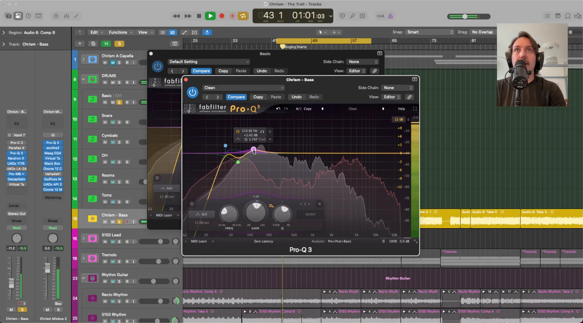Screen dimensions: 583x323
Task: Click the Pro-Q 3 FREQ knob
Action: (x=228, y=213)
